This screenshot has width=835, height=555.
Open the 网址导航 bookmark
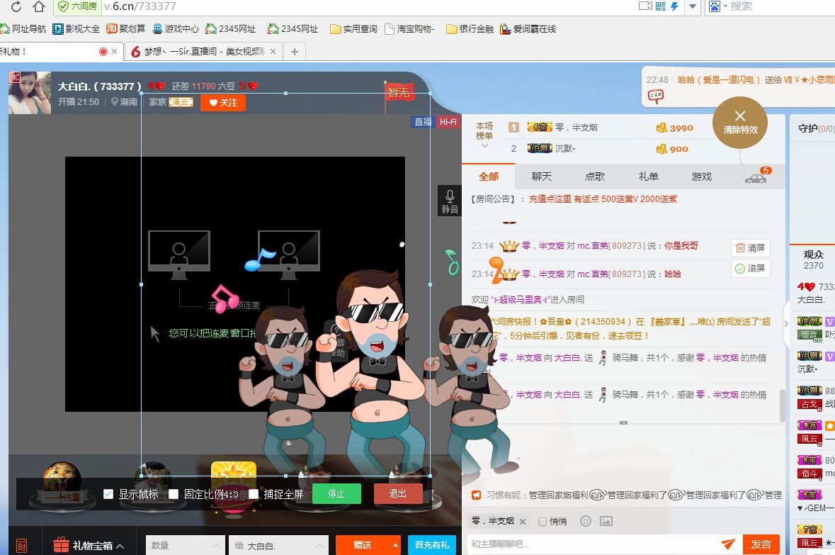coord(23,29)
